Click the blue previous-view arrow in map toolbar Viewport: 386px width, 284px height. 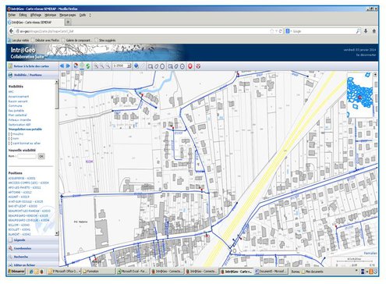click(62, 66)
